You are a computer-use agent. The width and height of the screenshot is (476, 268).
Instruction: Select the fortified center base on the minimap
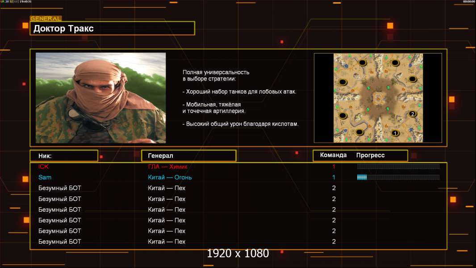[378, 97]
